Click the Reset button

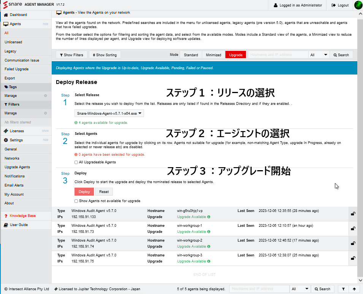(x=104, y=192)
